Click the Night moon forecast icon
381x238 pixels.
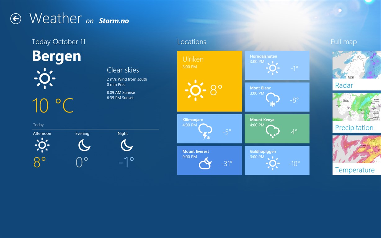126,145
